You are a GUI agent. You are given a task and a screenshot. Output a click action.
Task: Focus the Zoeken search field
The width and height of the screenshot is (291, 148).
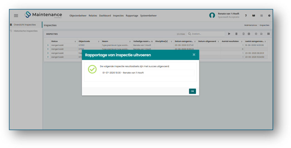206,34
